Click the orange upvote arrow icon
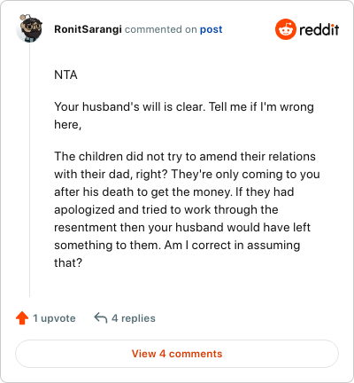 pyautogui.click(x=22, y=318)
